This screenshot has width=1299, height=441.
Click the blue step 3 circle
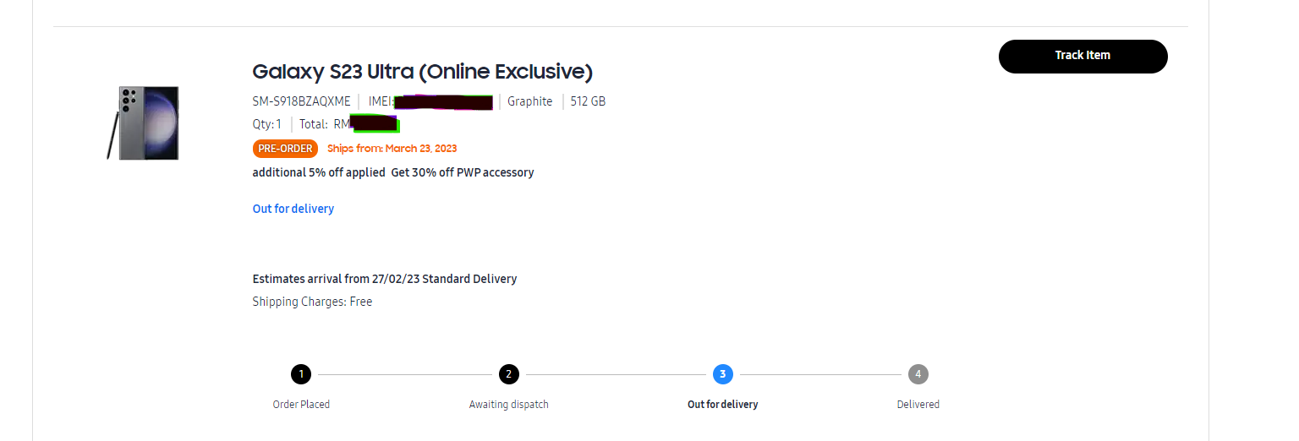[x=722, y=374]
